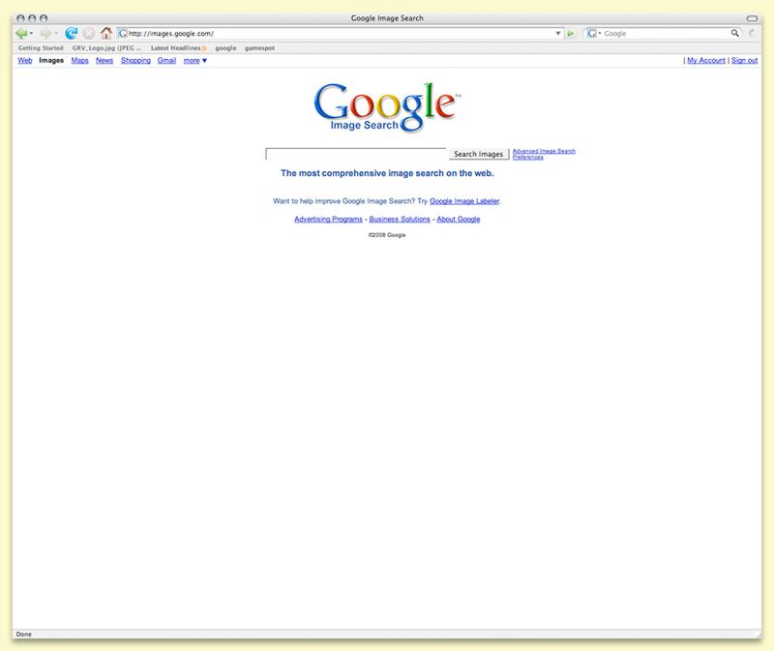The image size is (774, 651).
Task: Open the back history dropdown arrow
Action: [32, 34]
